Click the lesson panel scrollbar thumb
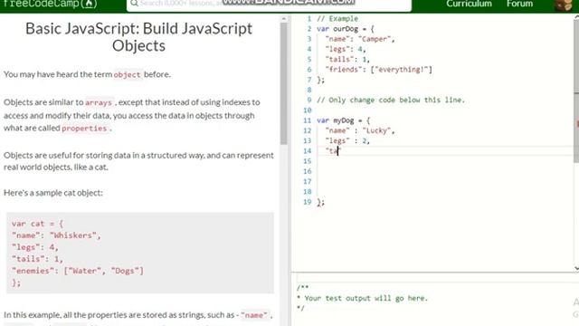 click(283, 83)
